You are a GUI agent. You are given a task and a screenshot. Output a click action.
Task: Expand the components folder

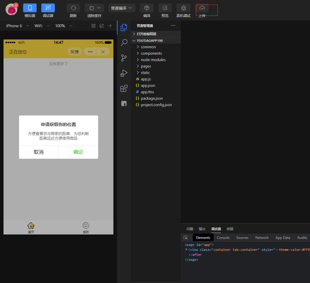pos(156,54)
